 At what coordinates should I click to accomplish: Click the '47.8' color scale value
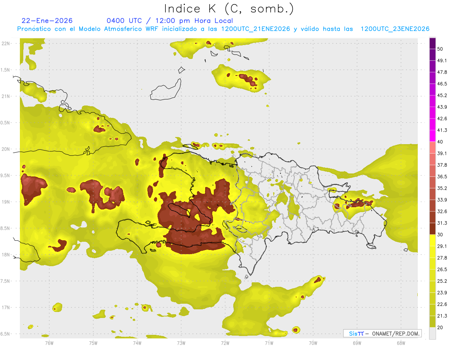442,72
